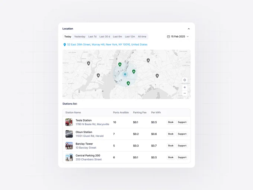
Task: Click address 11931 Giusti Rd, Herald
Action: point(90,136)
